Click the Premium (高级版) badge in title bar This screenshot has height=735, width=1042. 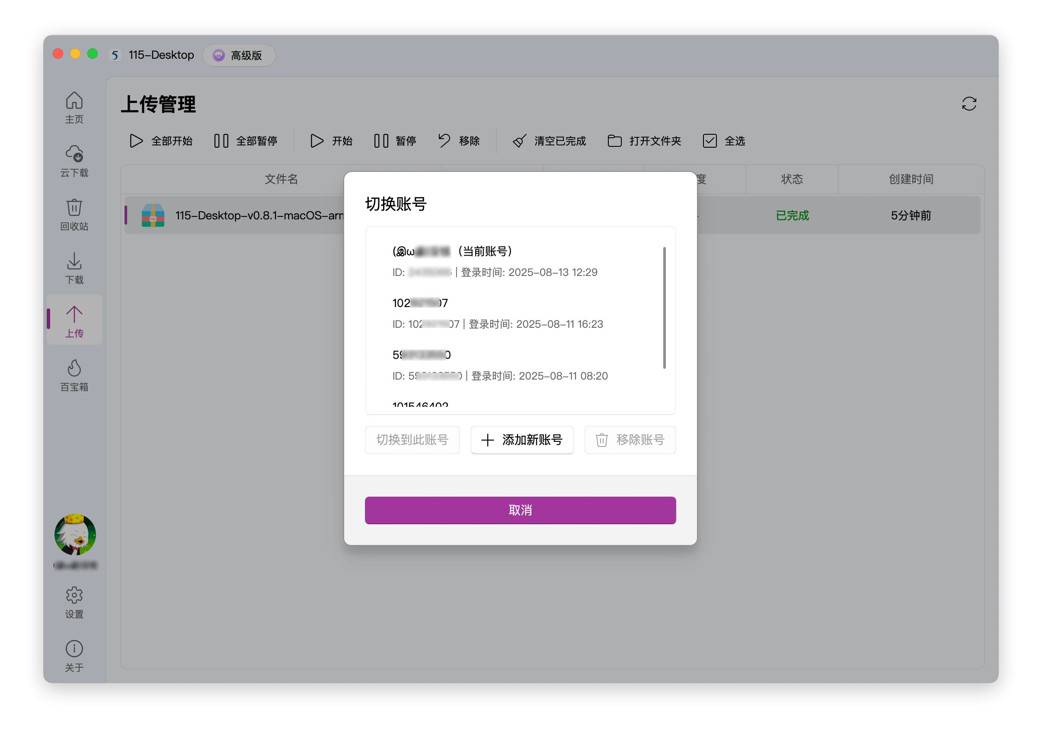coord(239,55)
